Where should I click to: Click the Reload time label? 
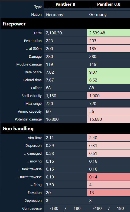coord(32,80)
